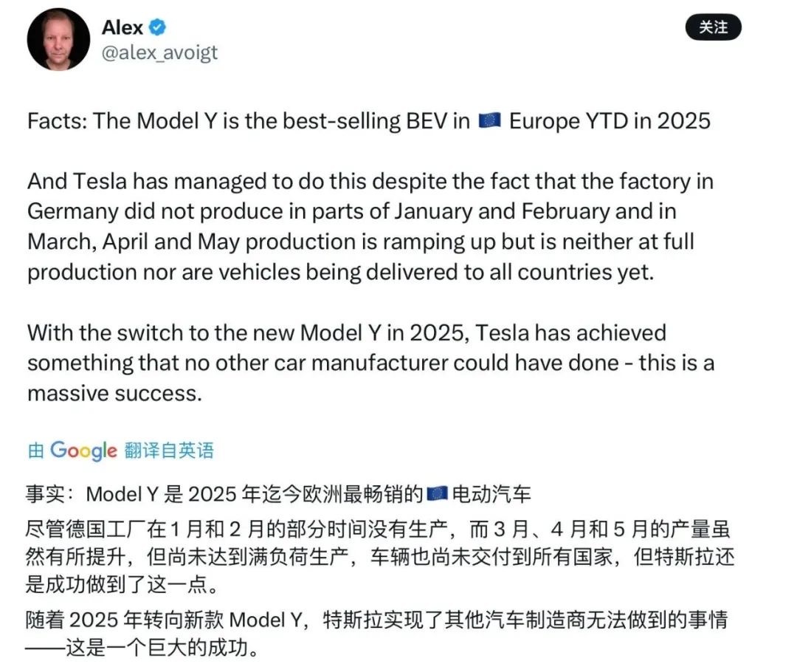
Task: Click the blue verified badge beside Alex
Action: [x=157, y=27]
